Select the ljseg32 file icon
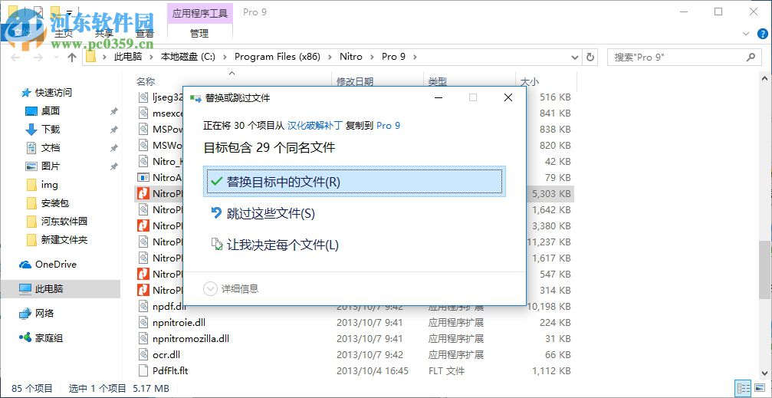This screenshot has width=772, height=398. [x=143, y=97]
